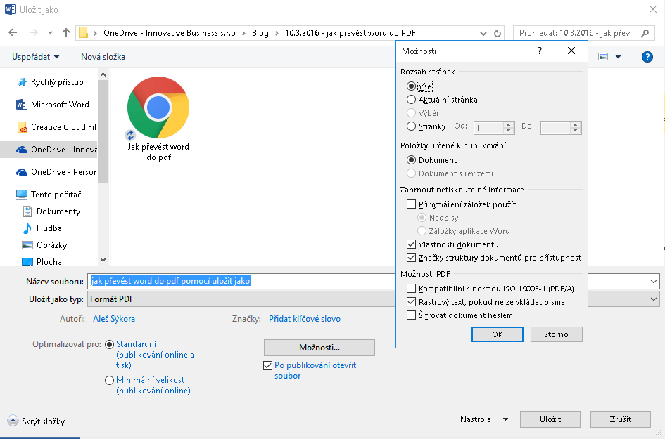The image size is (665, 439).
Task: Go up one folder level
Action: (65, 32)
